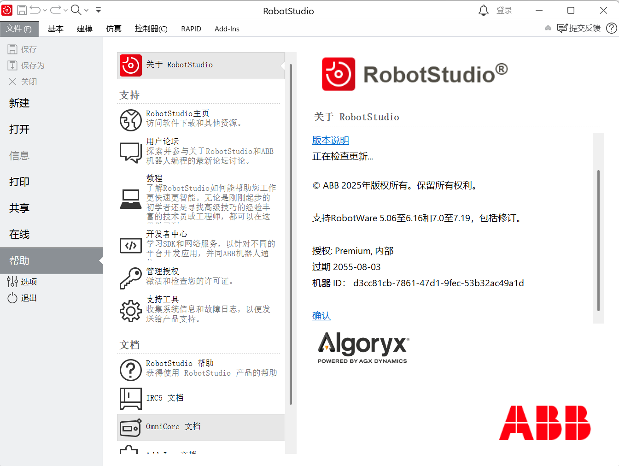Click the Manage License key icon
This screenshot has height=466, width=619.
pos(130,278)
